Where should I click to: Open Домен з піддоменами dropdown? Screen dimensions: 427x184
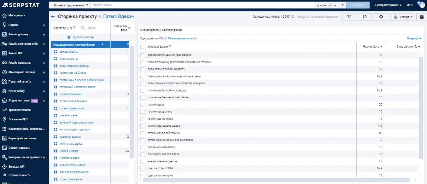pos(70,5)
